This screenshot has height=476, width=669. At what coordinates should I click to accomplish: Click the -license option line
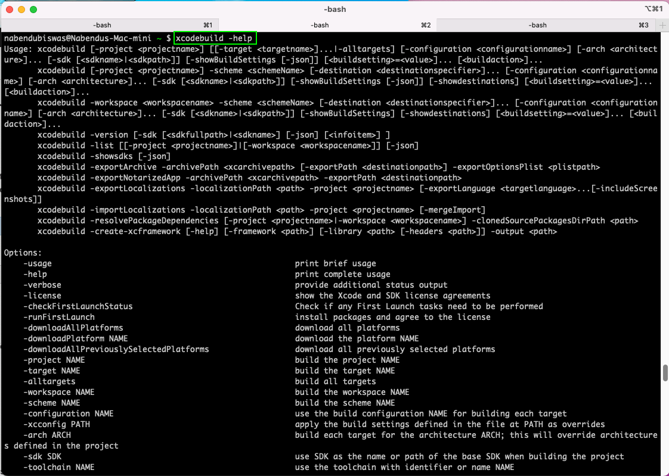[x=42, y=295]
